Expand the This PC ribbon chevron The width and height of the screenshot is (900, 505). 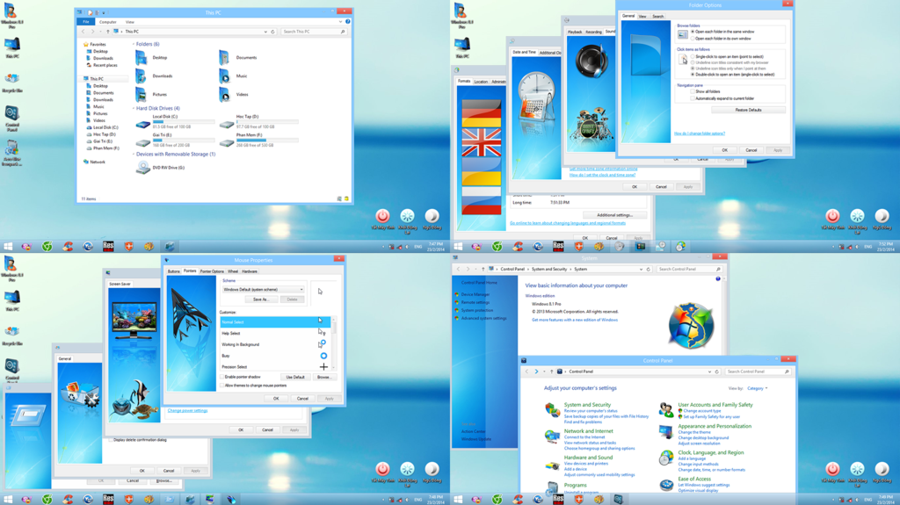(340, 22)
